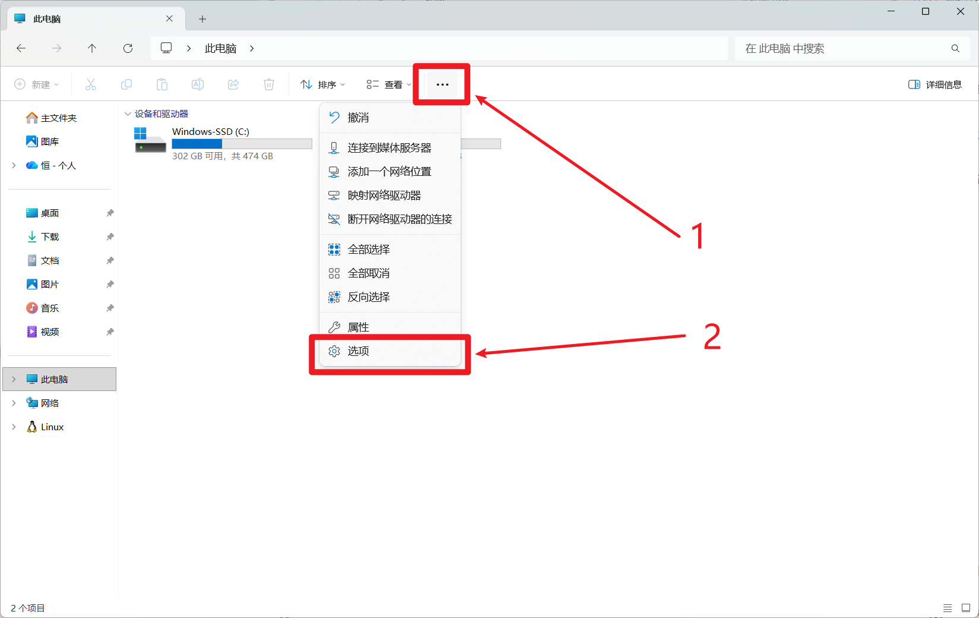Viewport: 979px width, 618px height.
Task: Click the search box 在 此电脑 中搜索
Action: [852, 48]
